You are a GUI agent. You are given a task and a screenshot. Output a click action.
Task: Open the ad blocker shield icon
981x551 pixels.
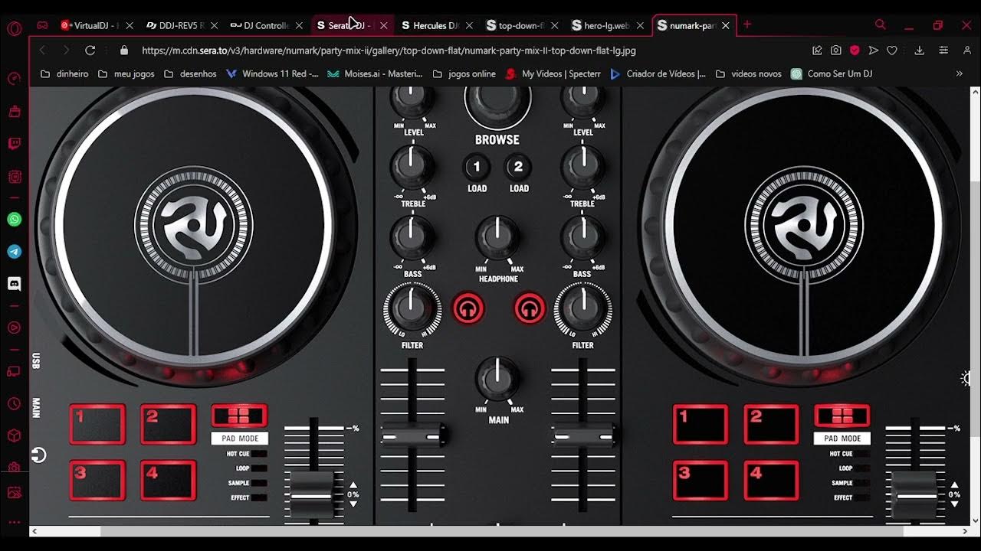(855, 51)
